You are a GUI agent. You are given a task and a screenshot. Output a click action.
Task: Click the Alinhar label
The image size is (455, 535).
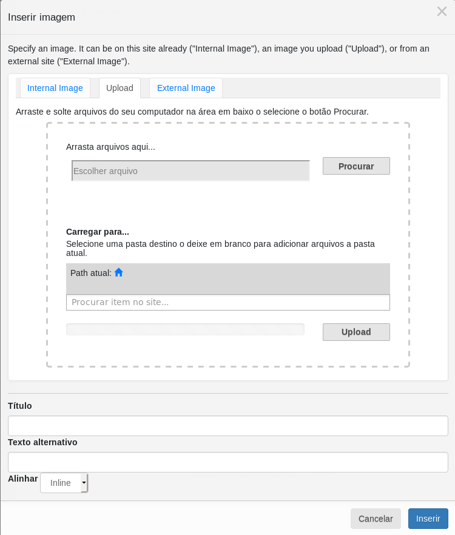[x=23, y=479]
